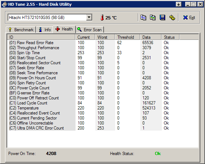205x164 pixels.
Task: Open the Error Scan tab
Action: pyautogui.click(x=90, y=30)
